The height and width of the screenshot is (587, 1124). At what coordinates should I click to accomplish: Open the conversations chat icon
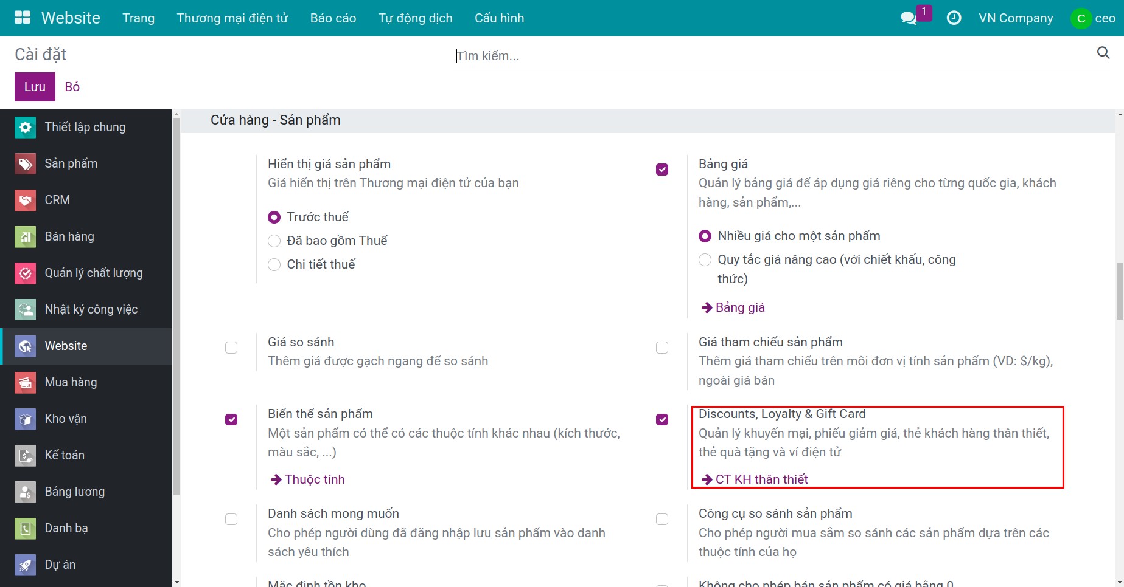909,18
